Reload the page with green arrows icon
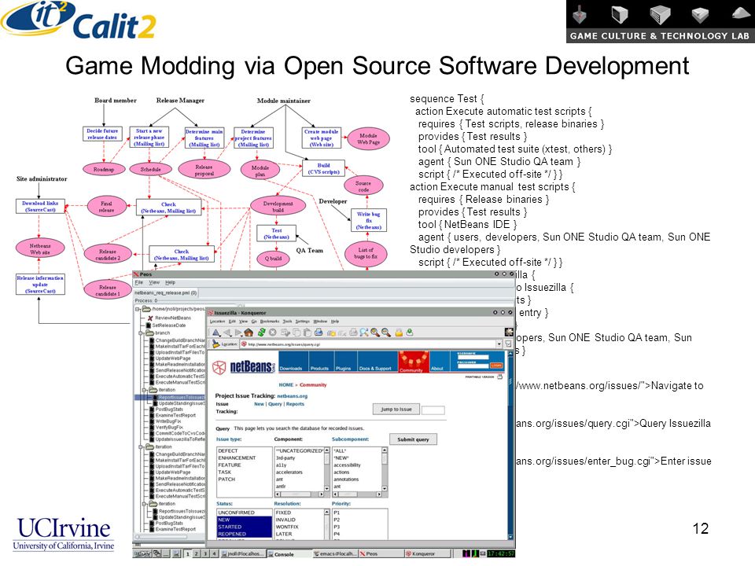755x566 pixels. [261, 332]
